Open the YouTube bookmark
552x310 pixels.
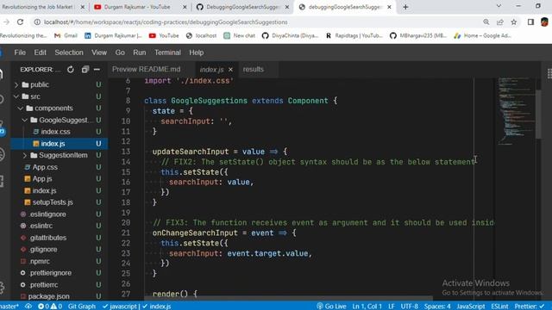coord(164,35)
